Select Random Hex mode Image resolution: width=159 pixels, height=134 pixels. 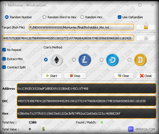[82, 17]
